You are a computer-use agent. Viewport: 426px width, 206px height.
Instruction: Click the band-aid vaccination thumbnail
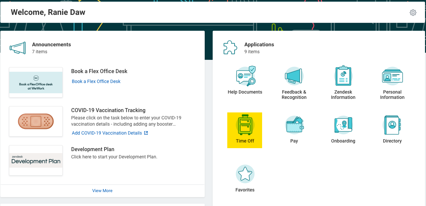35,121
